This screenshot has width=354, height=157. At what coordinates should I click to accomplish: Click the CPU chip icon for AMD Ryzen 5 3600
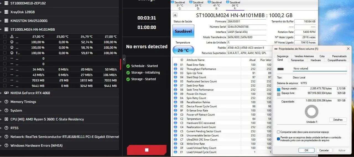(x=6, y=119)
